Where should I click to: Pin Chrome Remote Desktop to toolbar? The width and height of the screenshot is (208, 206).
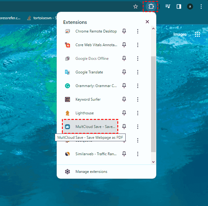[x=124, y=31]
